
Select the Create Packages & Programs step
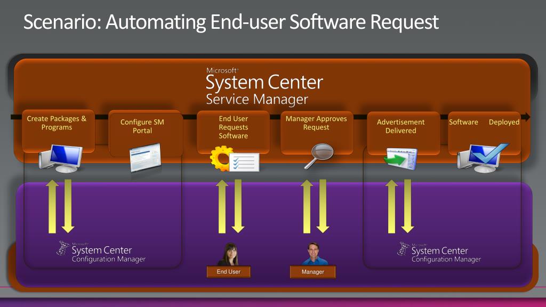pyautogui.click(x=58, y=131)
